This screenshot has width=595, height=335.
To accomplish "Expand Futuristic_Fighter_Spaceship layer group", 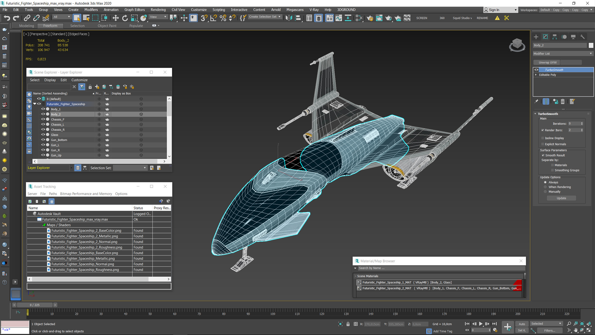I will [35, 104].
